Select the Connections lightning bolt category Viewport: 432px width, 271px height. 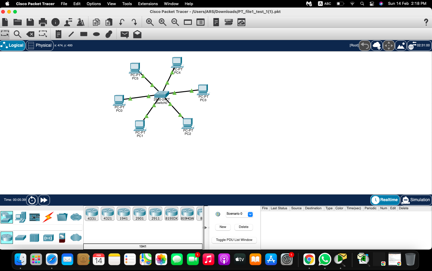(x=48, y=217)
